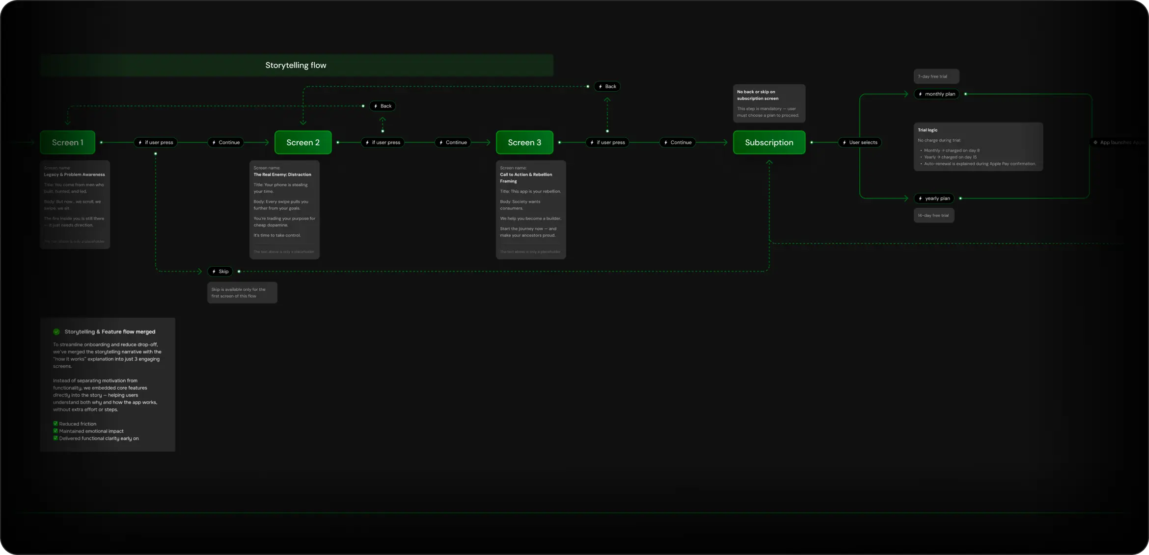
Task: Click the lightning icon in the yearly plan pill
Action: pyautogui.click(x=920, y=199)
